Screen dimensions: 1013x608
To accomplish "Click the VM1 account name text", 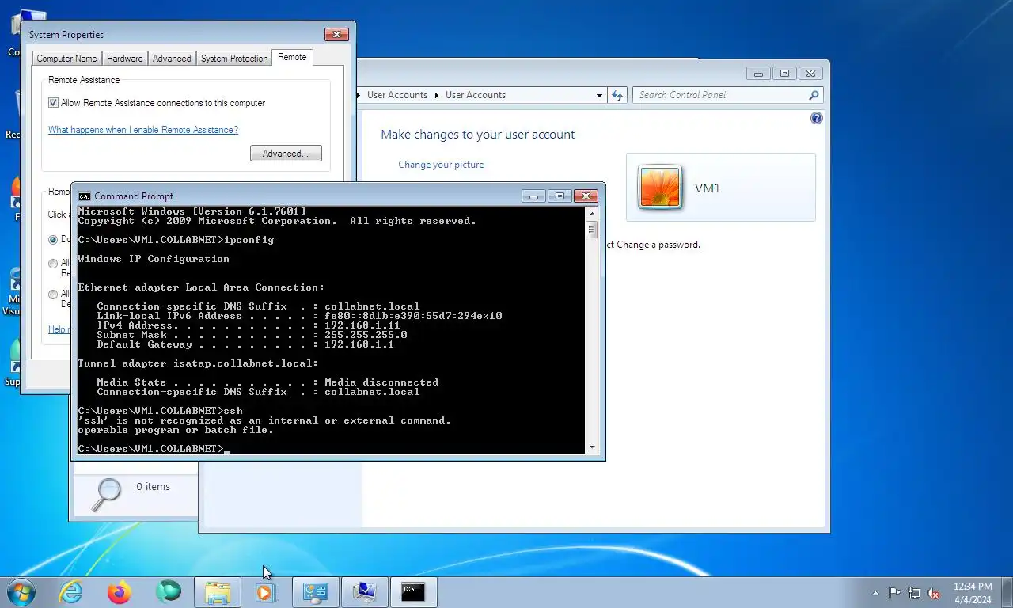I will point(708,188).
